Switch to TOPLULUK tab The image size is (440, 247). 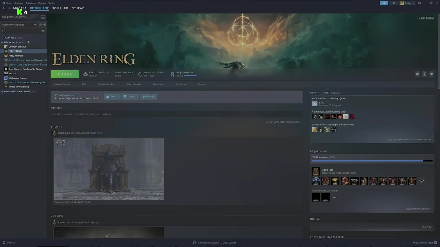pos(60,8)
